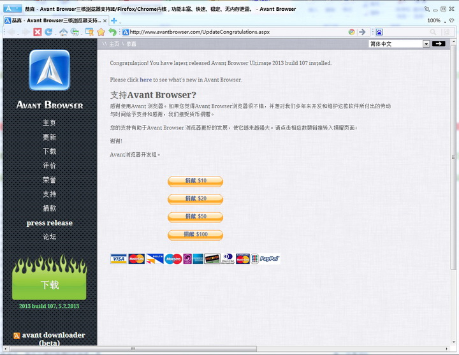This screenshot has height=355, width=459.
Task: Click the MasterCard logo beside VISA
Action: point(136,259)
